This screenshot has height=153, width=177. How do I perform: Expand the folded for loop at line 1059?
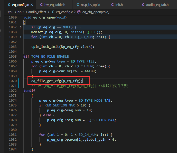[21, 37]
